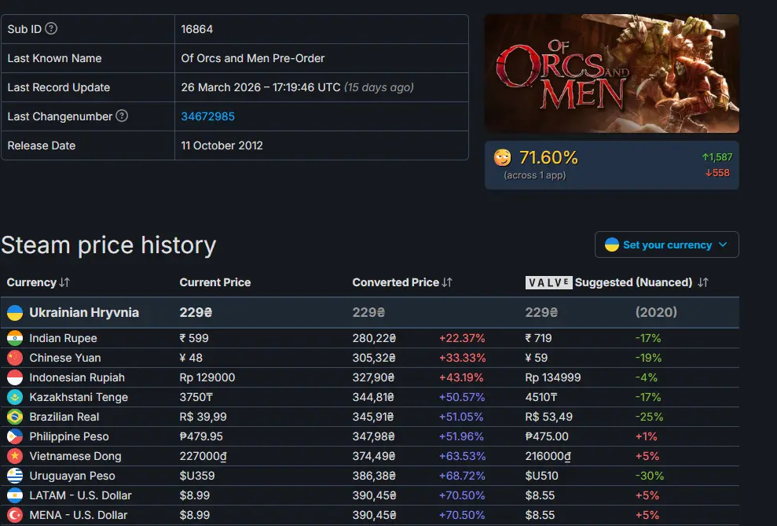This screenshot has height=526, width=777.
Task: Click the chevron on Set your currency button
Action: (x=723, y=245)
